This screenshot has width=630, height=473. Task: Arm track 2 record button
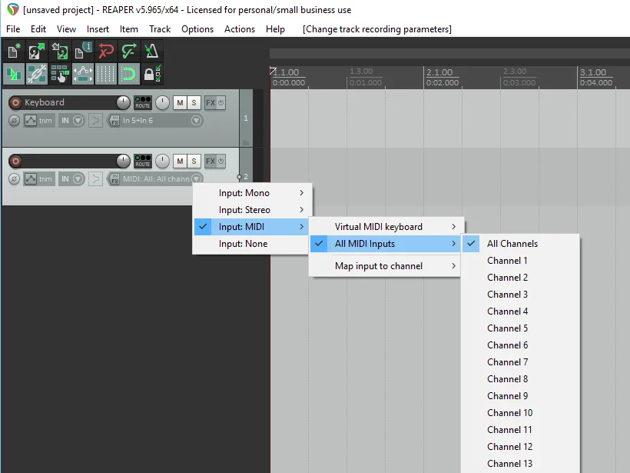(x=15, y=162)
